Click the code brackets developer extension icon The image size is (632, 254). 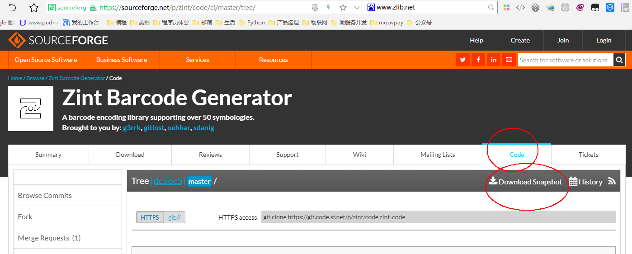pos(521,7)
